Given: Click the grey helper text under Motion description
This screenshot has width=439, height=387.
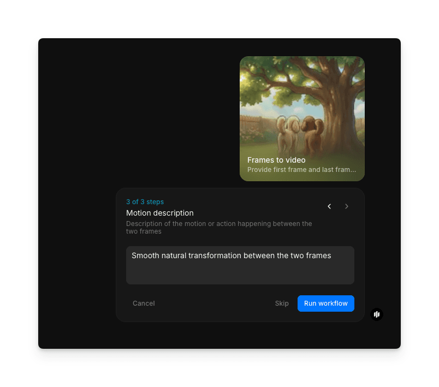Looking at the screenshot, I should click(x=219, y=227).
